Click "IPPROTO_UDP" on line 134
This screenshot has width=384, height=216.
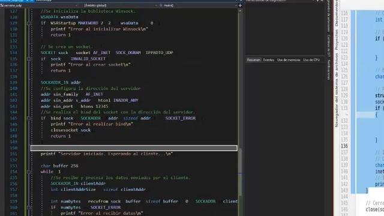pyautogui.click(x=159, y=53)
